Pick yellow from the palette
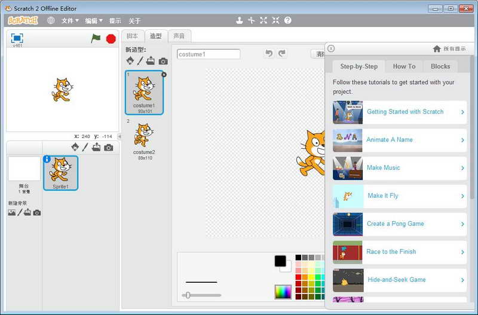Image resolution: width=478 pixels, height=315 pixels. (x=311, y=277)
